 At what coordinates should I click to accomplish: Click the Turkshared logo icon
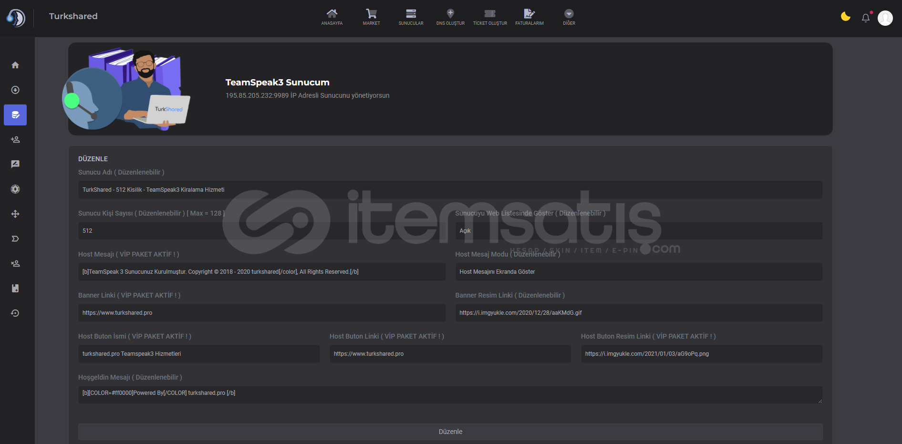point(16,18)
